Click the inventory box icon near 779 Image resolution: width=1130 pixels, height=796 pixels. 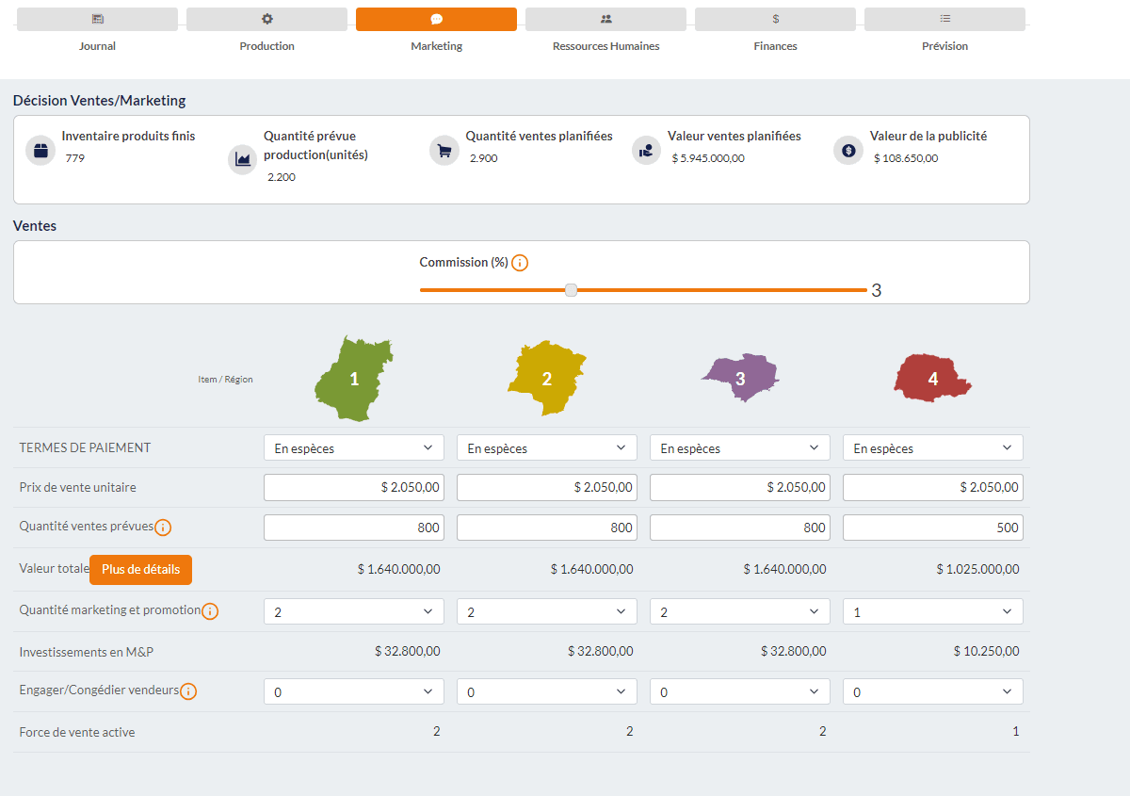40,149
